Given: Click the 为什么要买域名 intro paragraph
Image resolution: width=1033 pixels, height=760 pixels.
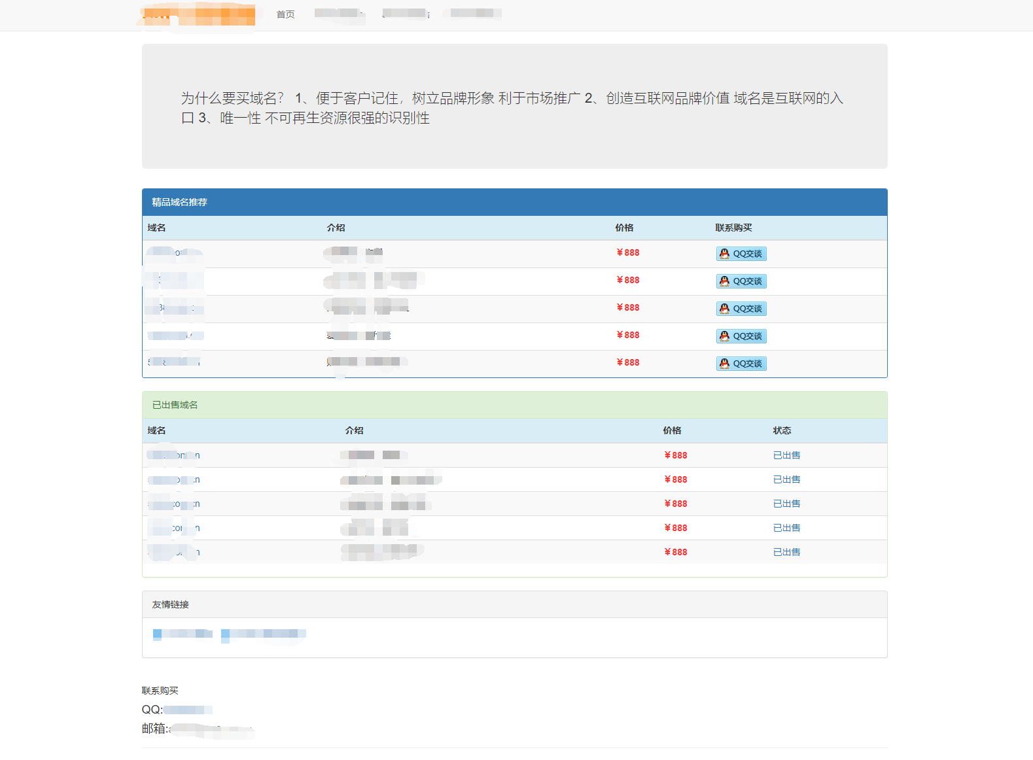Looking at the screenshot, I should tap(512, 108).
